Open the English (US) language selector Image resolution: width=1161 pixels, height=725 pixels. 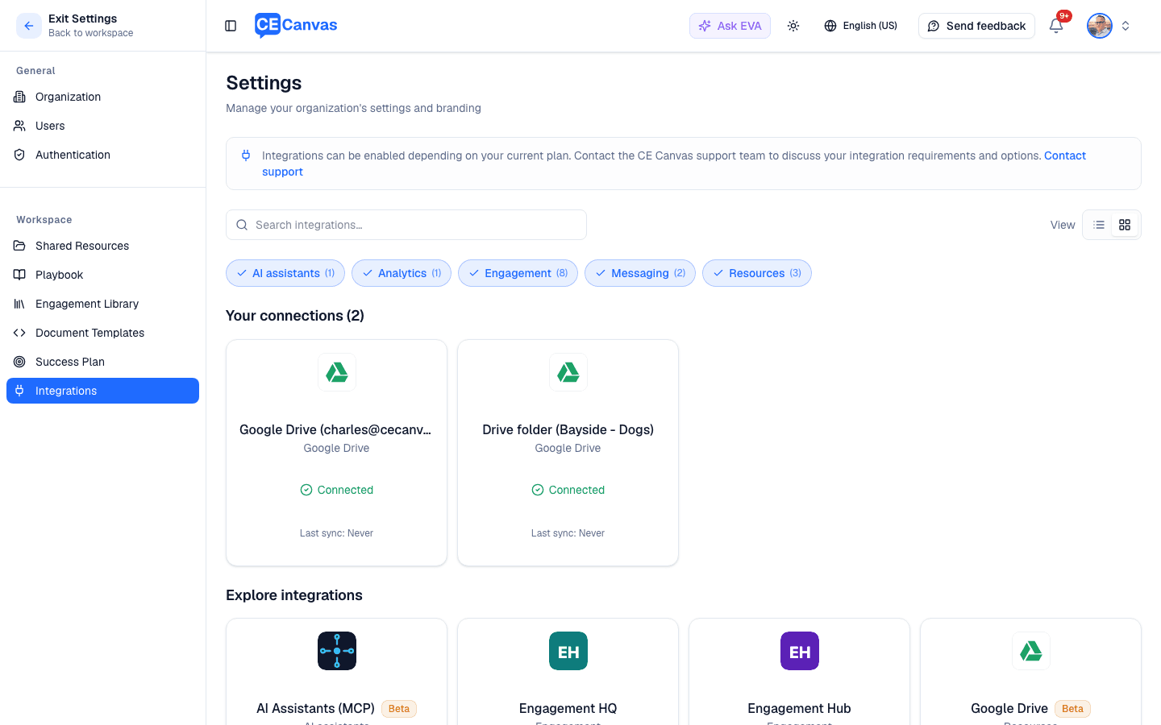(x=860, y=26)
